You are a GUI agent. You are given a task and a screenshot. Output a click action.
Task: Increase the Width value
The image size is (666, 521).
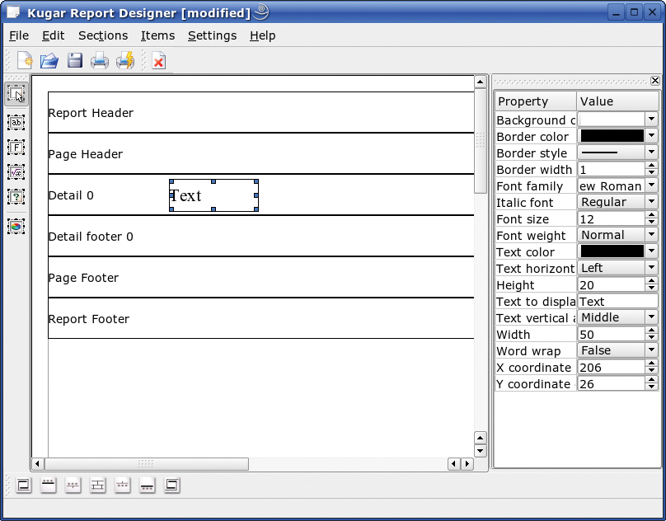[x=651, y=331]
